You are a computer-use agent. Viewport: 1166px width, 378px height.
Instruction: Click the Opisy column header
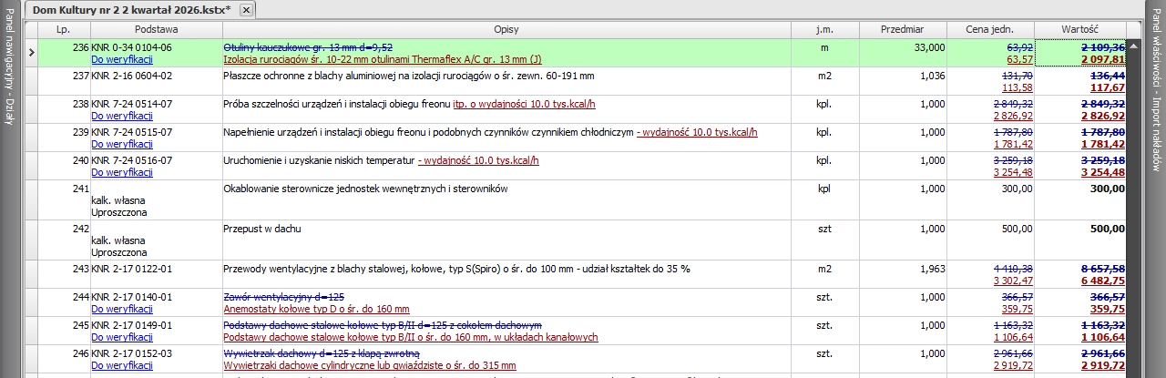point(506,30)
